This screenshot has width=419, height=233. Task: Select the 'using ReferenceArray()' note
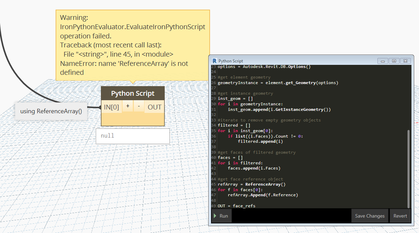click(50, 111)
